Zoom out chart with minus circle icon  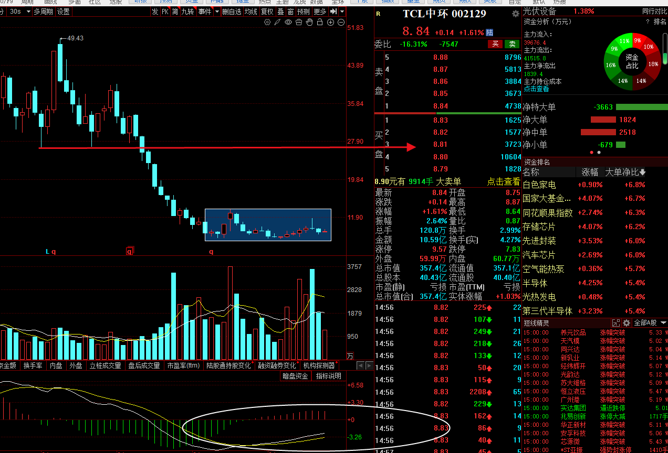coord(341,22)
